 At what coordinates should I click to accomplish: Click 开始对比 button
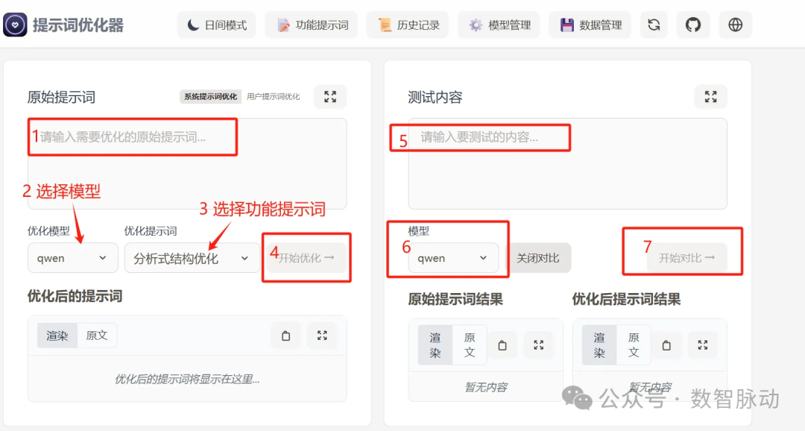click(x=687, y=258)
